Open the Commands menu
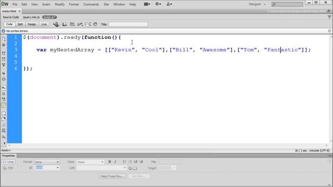This screenshot has height=187, width=333. click(91, 4)
